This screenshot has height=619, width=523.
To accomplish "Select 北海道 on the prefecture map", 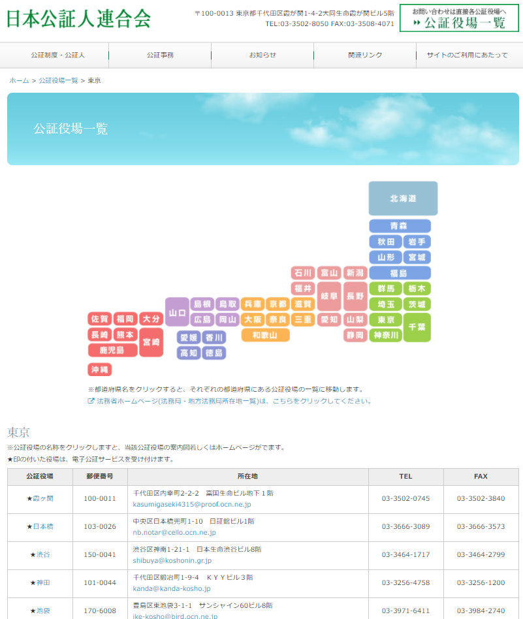I will pos(403,198).
